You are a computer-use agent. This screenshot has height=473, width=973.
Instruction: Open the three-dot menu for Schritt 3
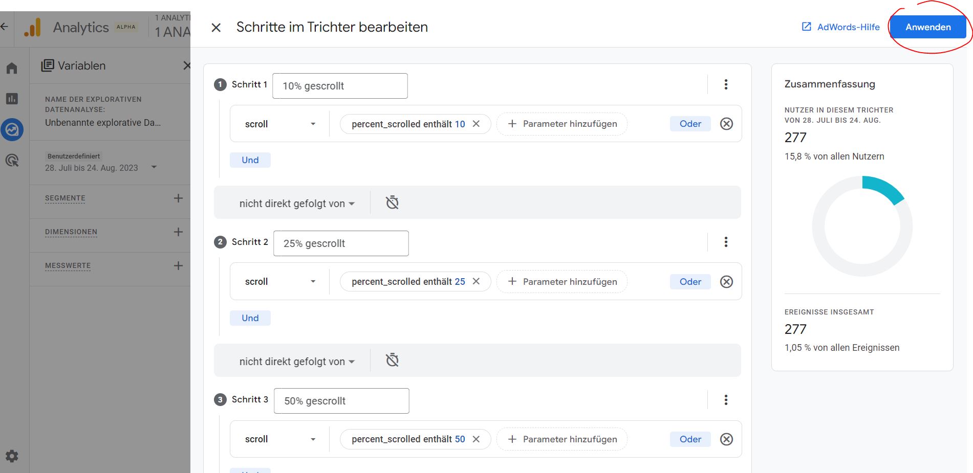coord(725,399)
